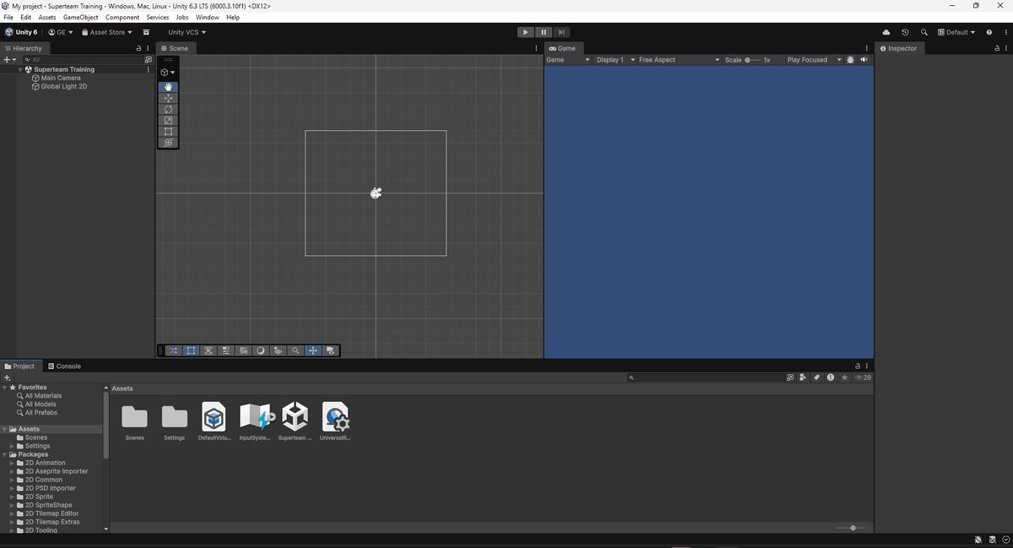Select the Scene tab
Image resolution: width=1013 pixels, height=548 pixels.
(x=174, y=48)
